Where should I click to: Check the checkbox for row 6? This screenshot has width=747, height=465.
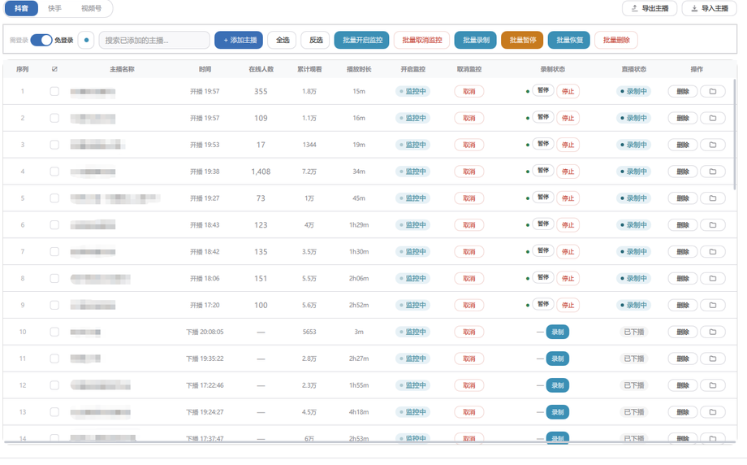coord(54,224)
